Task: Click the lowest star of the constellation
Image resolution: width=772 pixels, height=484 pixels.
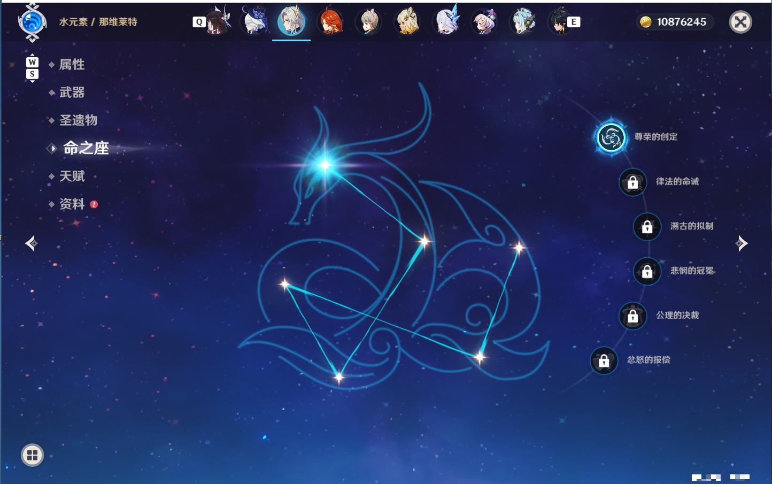Action: (338, 377)
